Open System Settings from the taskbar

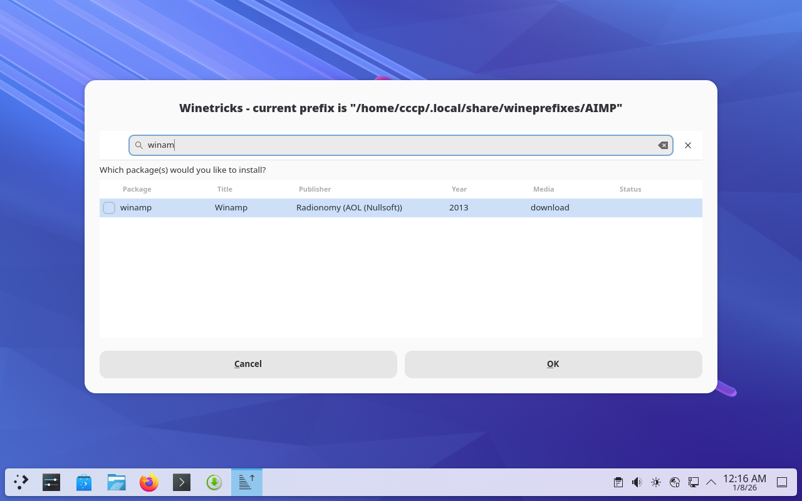51,482
